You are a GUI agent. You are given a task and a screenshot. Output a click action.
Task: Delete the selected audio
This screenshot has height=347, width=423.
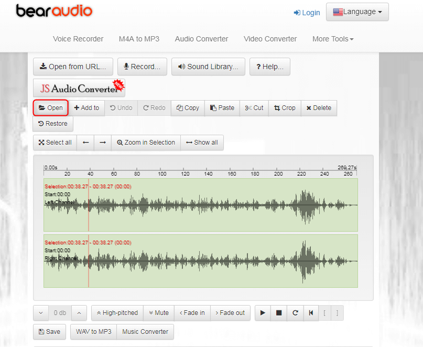pyautogui.click(x=319, y=108)
